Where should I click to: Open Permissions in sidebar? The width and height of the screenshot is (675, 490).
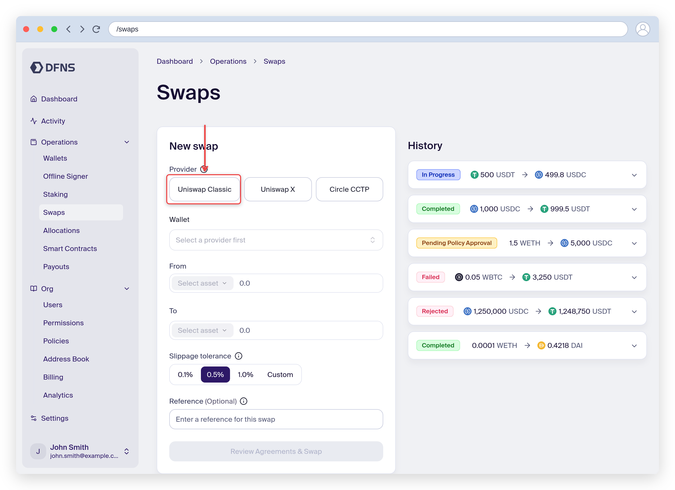[x=63, y=323]
